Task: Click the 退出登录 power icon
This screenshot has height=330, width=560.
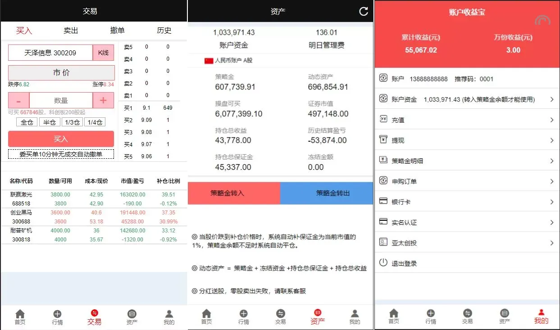Action: tap(383, 263)
